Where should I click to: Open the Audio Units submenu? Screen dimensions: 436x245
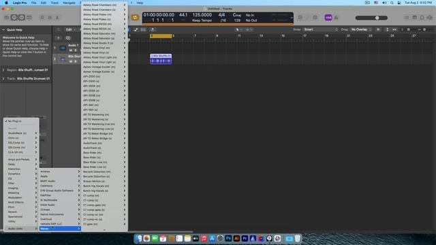coord(21,229)
